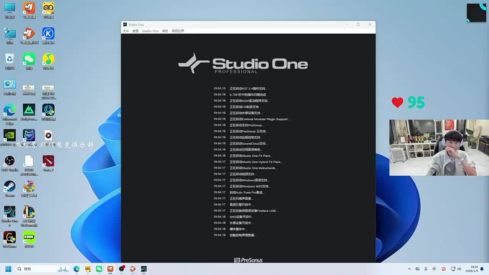489x275 pixels.
Task: Click the OBS Studio desktop icon
Action: [10, 161]
